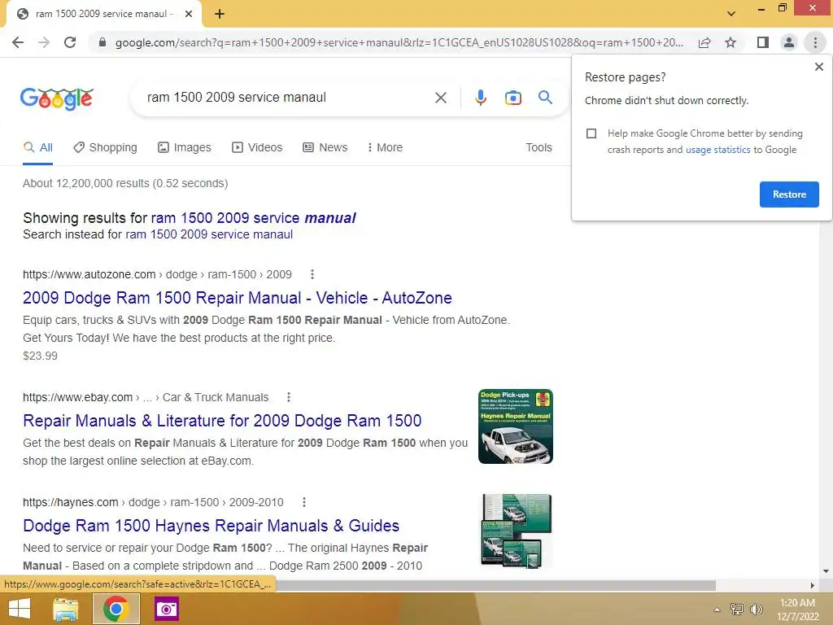Image resolution: width=833 pixels, height=625 pixels.
Task: Click into the Google search text field
Action: pyautogui.click(x=287, y=98)
